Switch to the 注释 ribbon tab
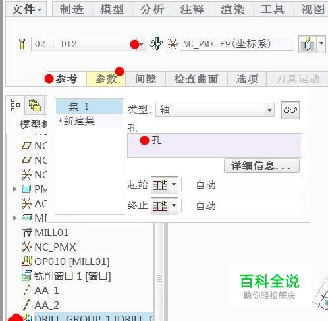 point(192,9)
